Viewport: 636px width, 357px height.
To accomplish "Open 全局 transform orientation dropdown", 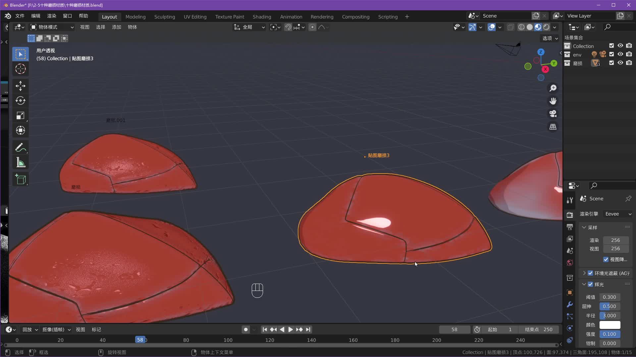I will click(x=249, y=27).
